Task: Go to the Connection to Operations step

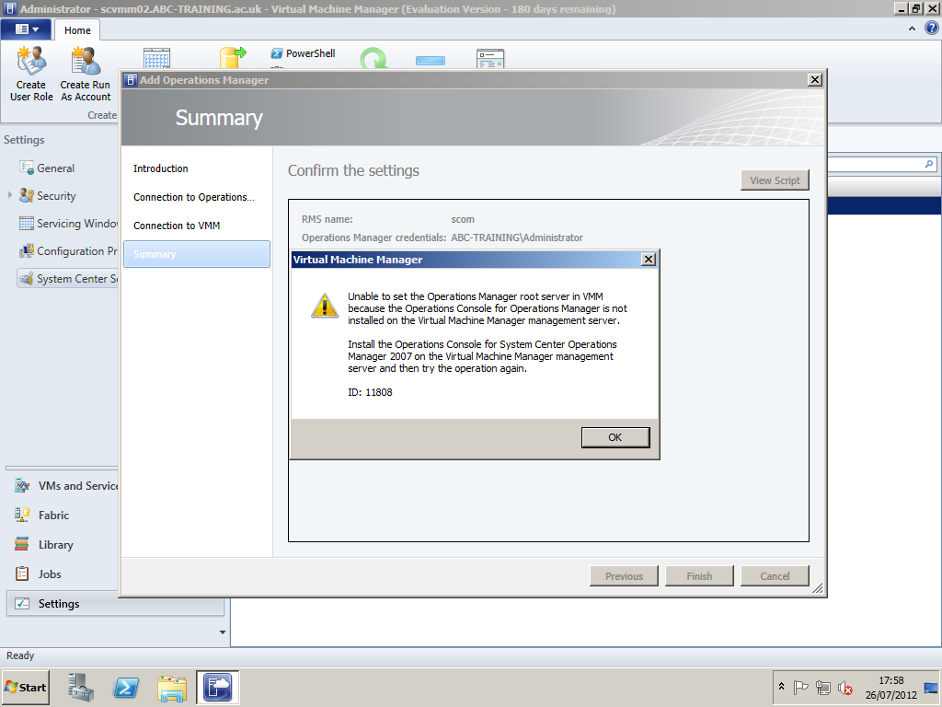Action: coord(194,197)
